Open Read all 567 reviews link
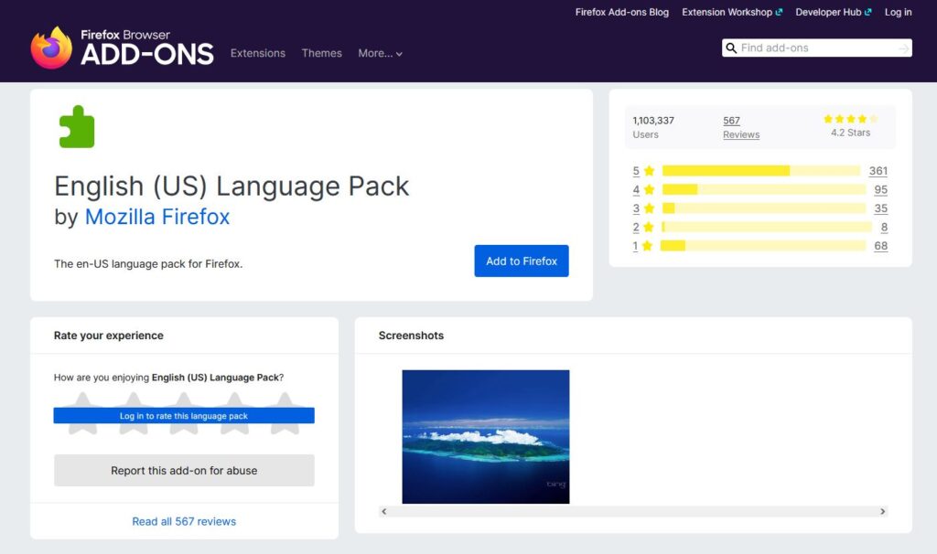This screenshot has height=554, width=937. (x=184, y=521)
